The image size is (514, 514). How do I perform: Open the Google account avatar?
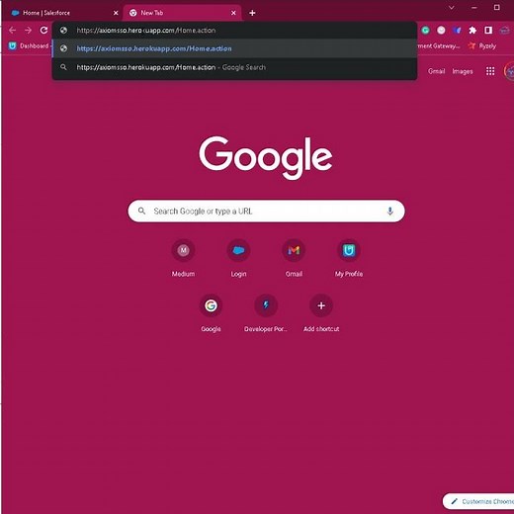click(x=509, y=71)
